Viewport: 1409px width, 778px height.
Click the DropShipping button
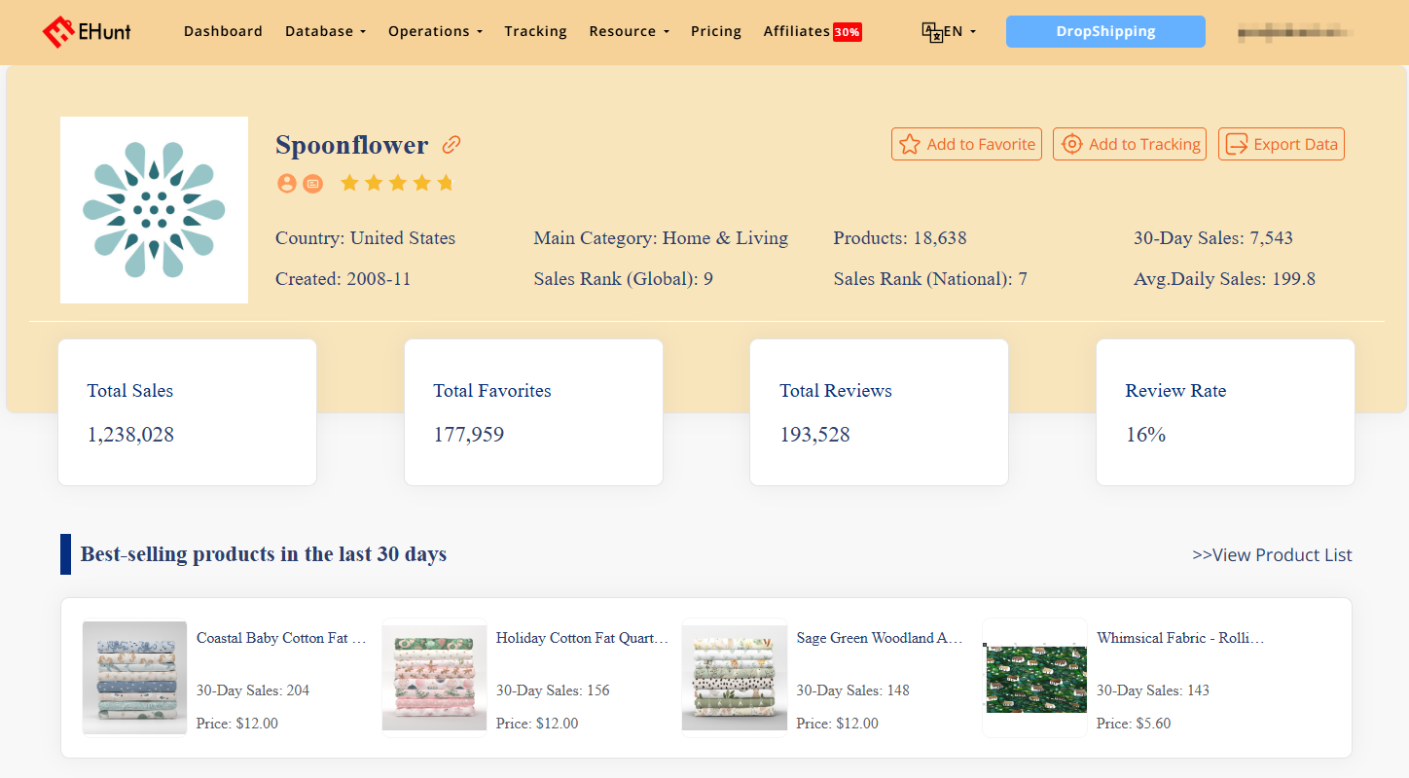click(x=1105, y=31)
